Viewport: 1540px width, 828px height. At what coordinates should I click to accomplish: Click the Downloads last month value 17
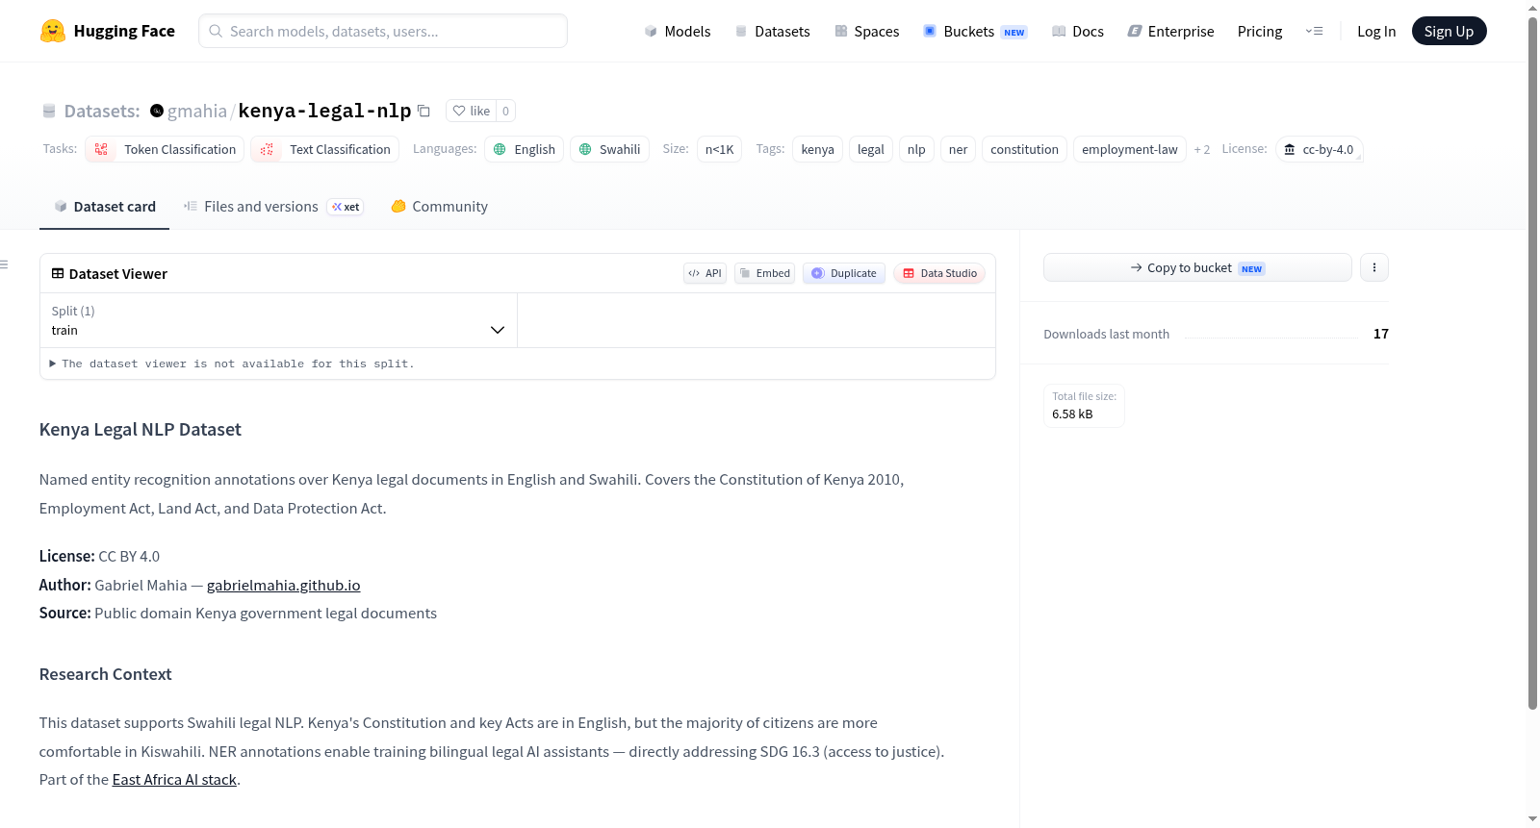coord(1381,334)
